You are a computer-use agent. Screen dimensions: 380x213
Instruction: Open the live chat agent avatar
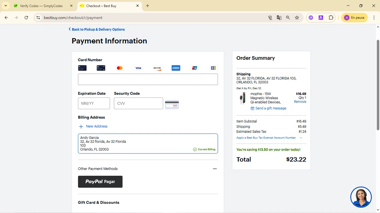tap(361, 197)
